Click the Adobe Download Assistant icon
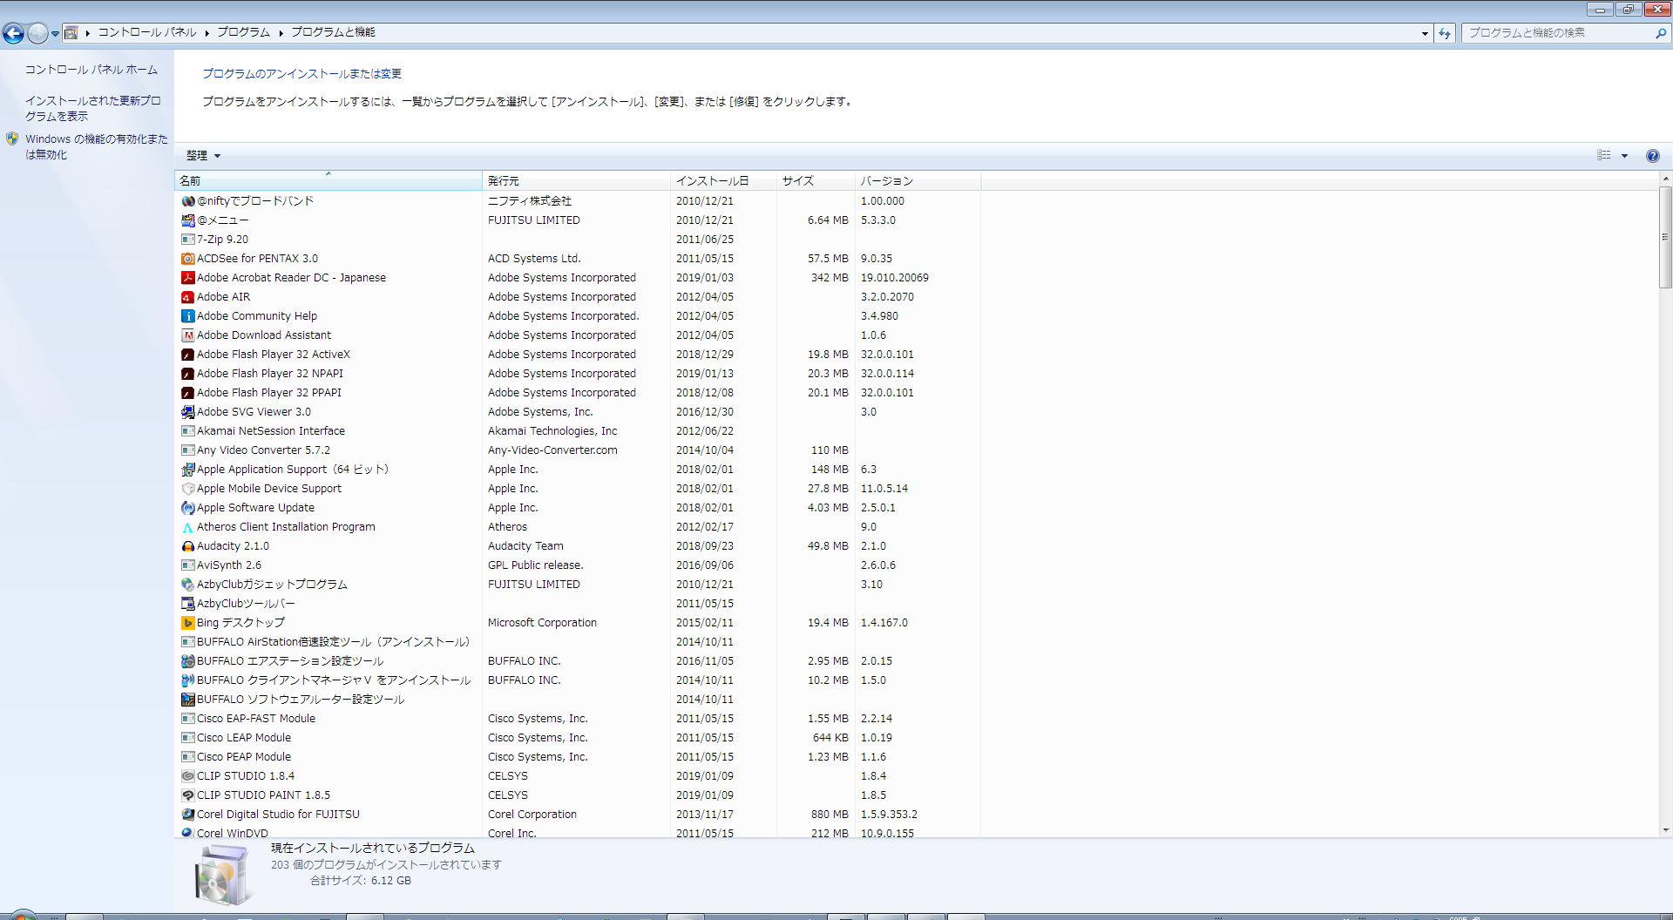 [x=187, y=335]
